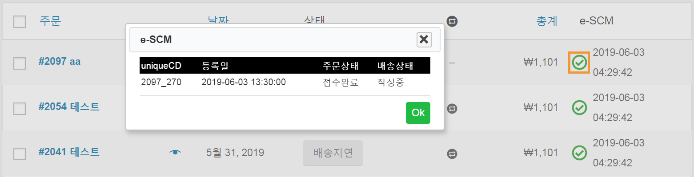
Task: Open order #2097 aa link
Action: [x=60, y=62]
